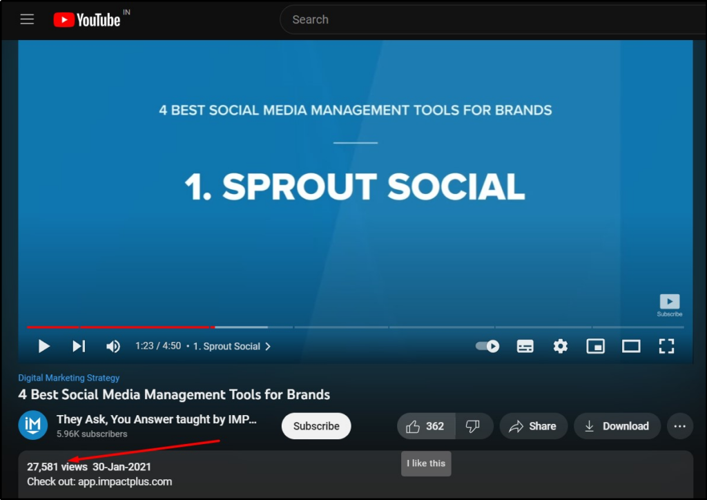Open the player settings gear

pos(561,346)
